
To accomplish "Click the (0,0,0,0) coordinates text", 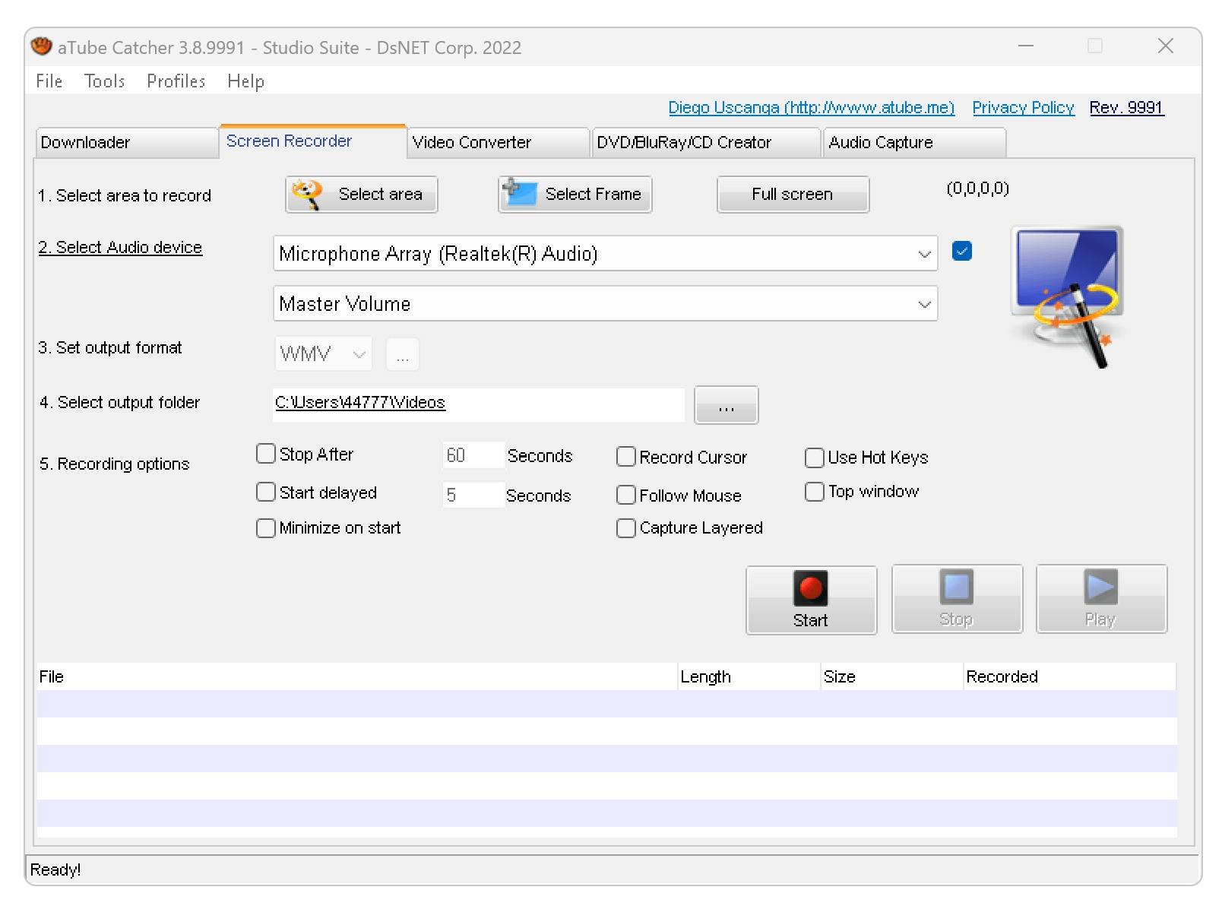I will point(978,188).
